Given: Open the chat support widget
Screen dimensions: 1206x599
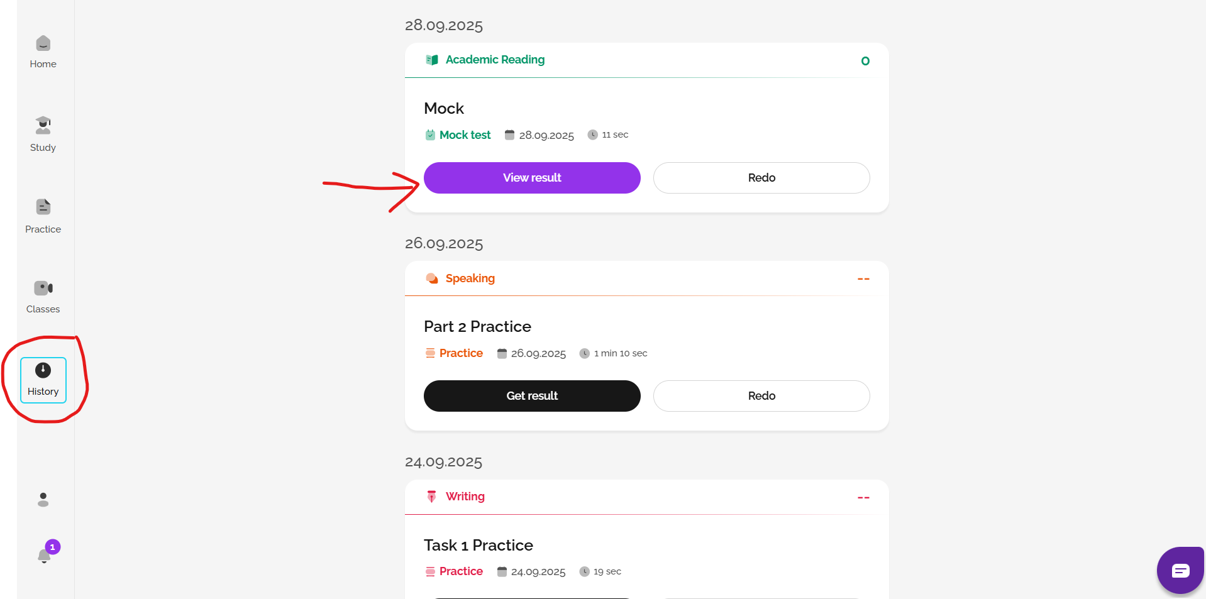Looking at the screenshot, I should coord(1180,570).
